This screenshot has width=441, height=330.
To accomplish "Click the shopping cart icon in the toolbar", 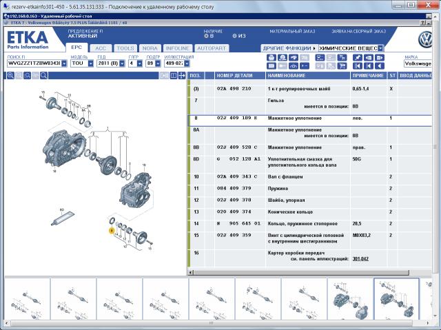I will pyautogui.click(x=342, y=66).
